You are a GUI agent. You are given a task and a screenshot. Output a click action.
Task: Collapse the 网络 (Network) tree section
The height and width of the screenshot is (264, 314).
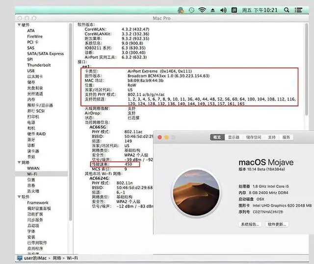pyautogui.click(x=20, y=162)
